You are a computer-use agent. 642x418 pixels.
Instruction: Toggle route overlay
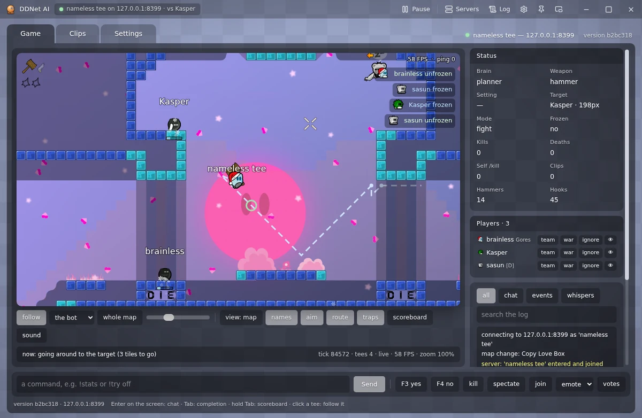[340, 317]
